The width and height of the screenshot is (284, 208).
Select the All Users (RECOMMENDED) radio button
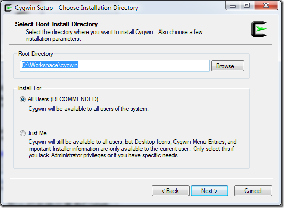click(23, 99)
